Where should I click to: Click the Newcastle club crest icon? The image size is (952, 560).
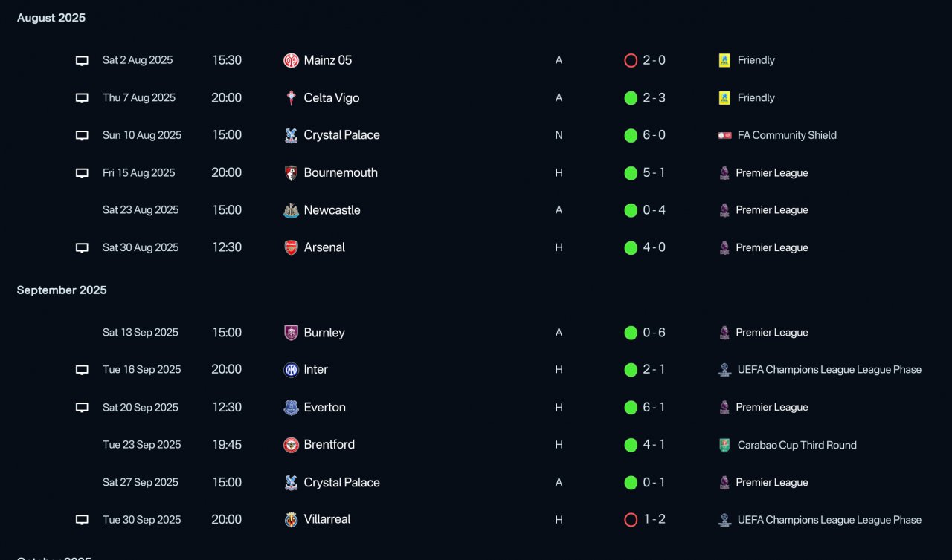point(291,210)
